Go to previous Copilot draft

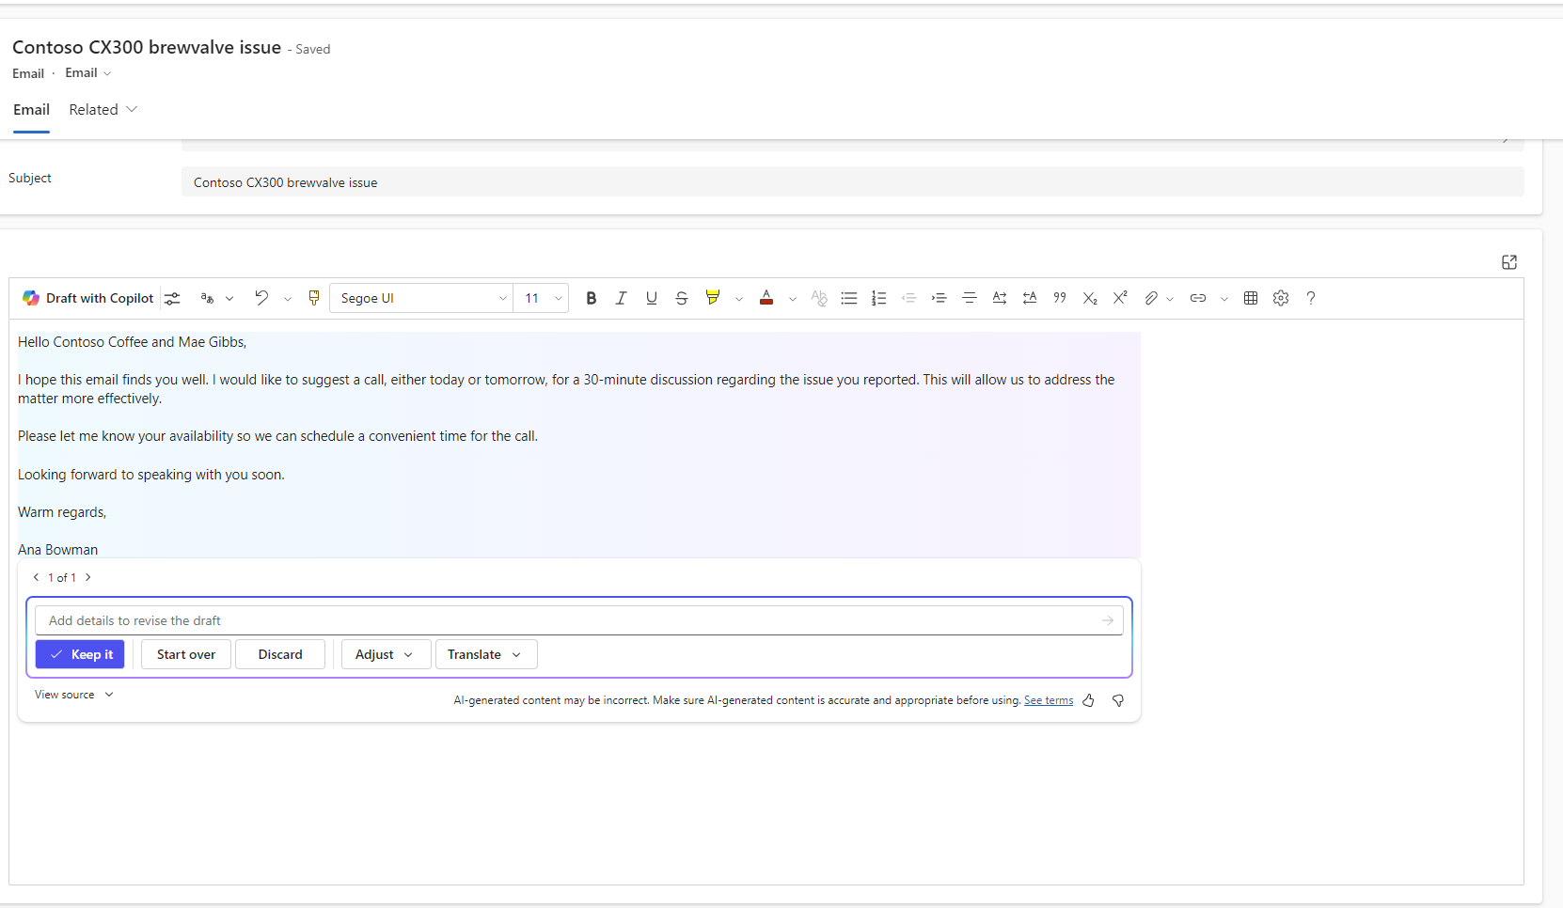click(37, 577)
